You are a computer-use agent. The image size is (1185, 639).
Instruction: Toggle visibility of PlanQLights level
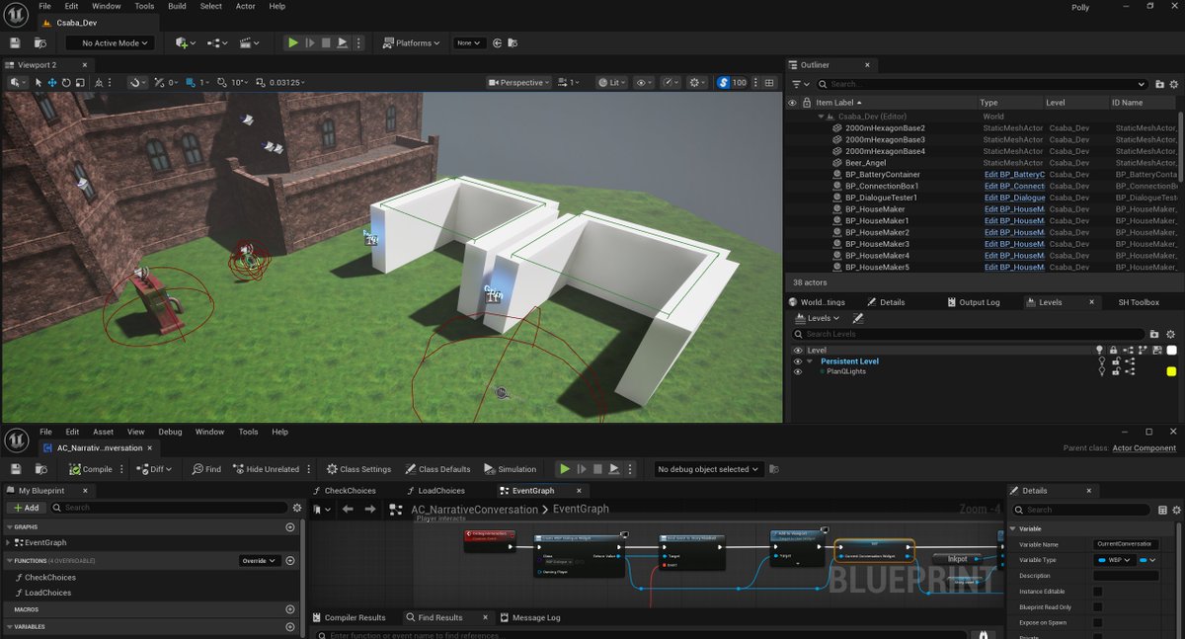tap(797, 372)
